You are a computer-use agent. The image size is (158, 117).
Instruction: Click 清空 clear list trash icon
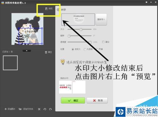tap(48, 52)
